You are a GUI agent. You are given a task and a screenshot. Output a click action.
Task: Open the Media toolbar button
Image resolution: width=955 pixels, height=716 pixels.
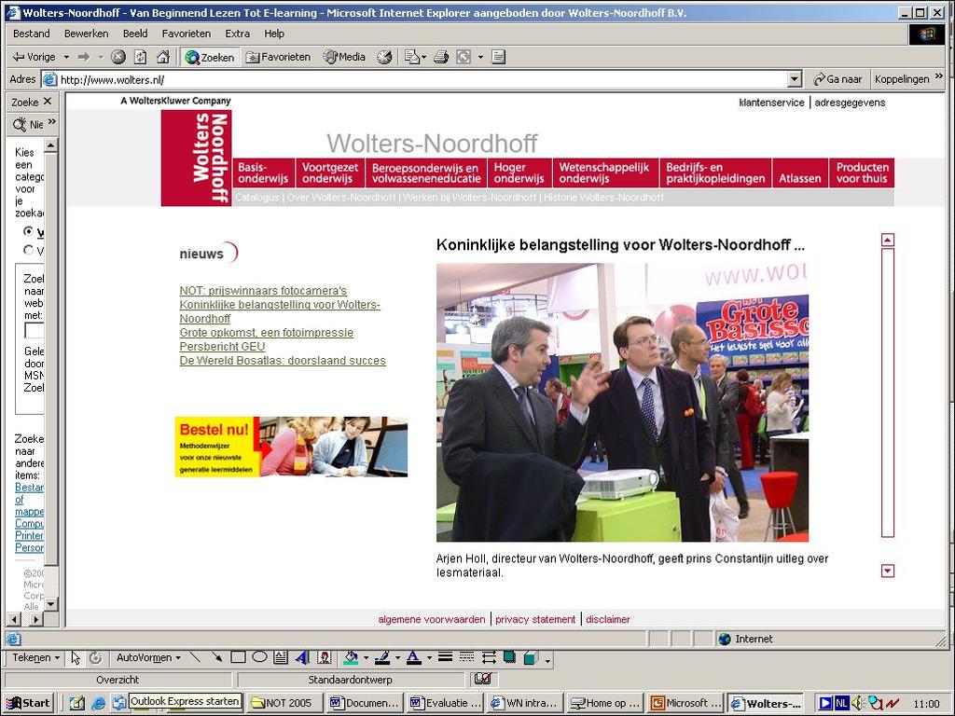[345, 57]
